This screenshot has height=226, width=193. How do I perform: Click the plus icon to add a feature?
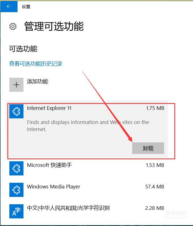coord(16,85)
